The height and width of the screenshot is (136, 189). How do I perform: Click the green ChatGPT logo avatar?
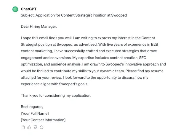tap(15, 9)
